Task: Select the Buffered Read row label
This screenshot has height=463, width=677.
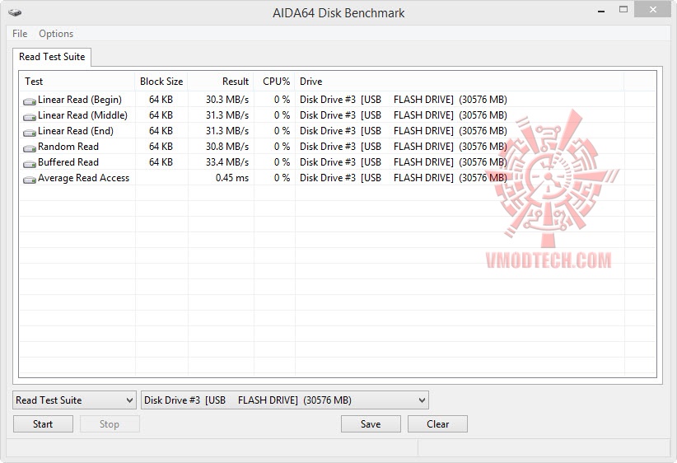Action: point(68,162)
